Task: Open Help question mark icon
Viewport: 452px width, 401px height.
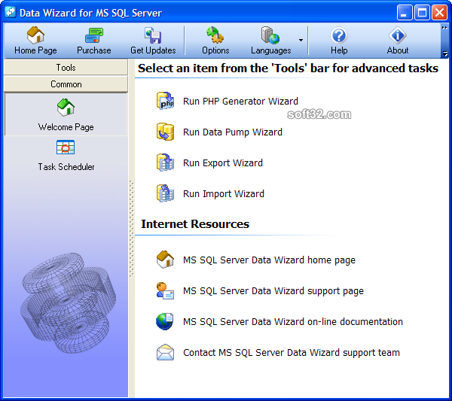Action: click(339, 35)
